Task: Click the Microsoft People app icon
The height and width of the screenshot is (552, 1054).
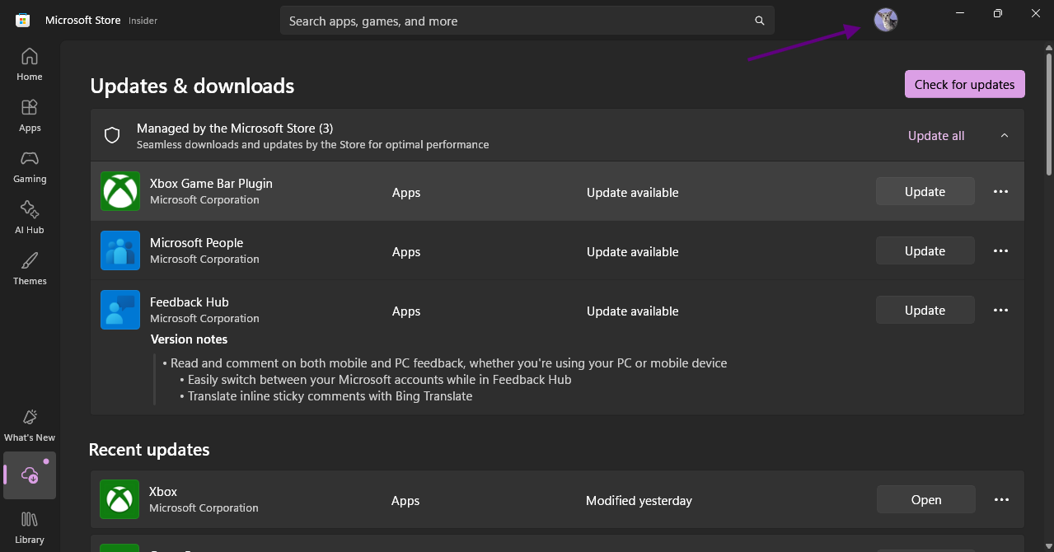Action: [120, 250]
